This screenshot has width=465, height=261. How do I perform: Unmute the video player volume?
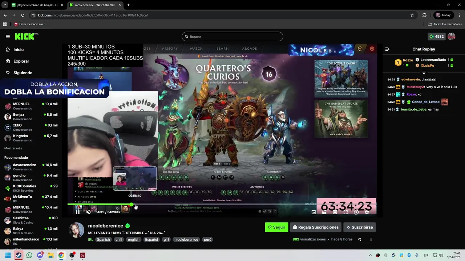(88, 212)
